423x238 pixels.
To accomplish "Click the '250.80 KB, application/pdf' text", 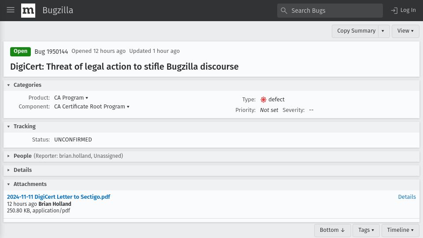I will [x=39, y=211].
